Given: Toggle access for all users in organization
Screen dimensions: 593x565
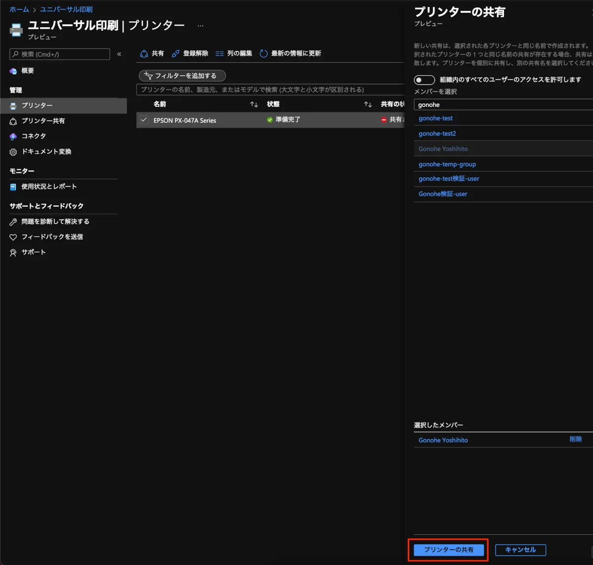Looking at the screenshot, I should pos(424,80).
